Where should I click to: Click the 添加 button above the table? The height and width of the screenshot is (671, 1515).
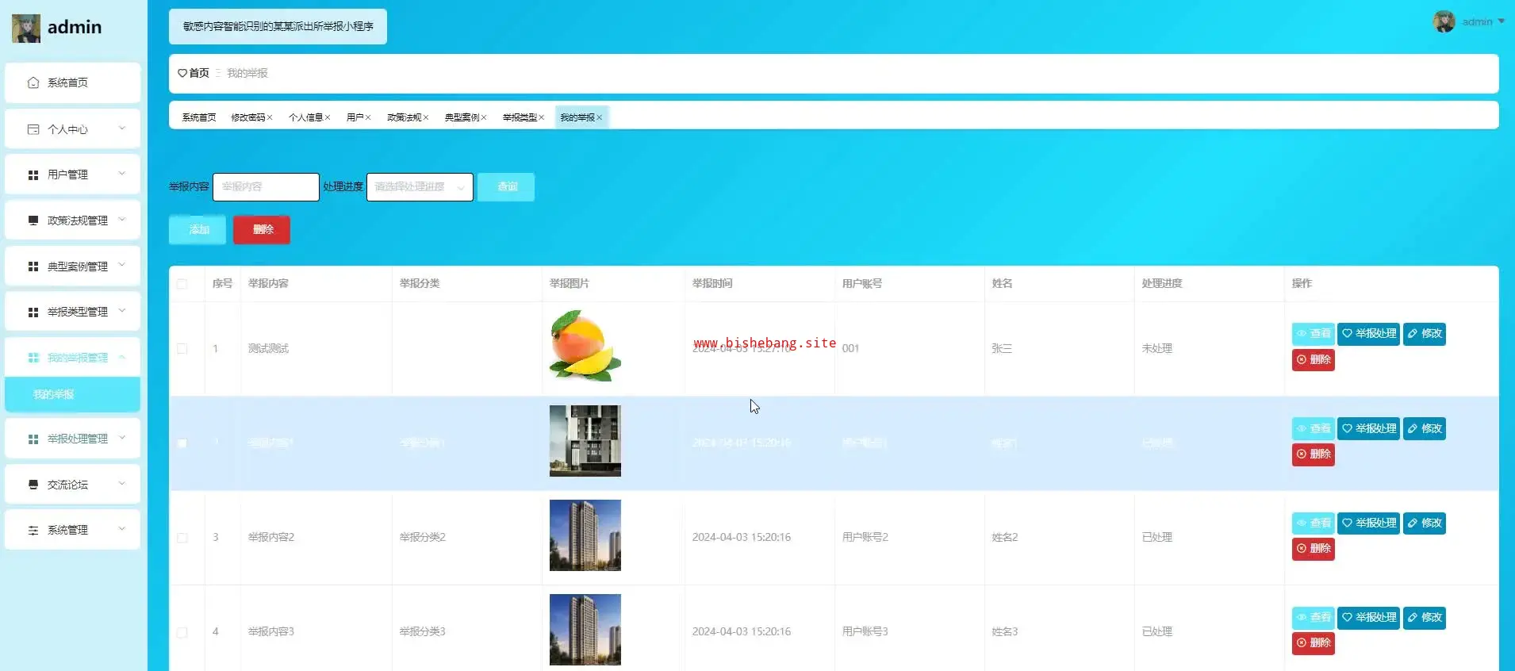(198, 230)
